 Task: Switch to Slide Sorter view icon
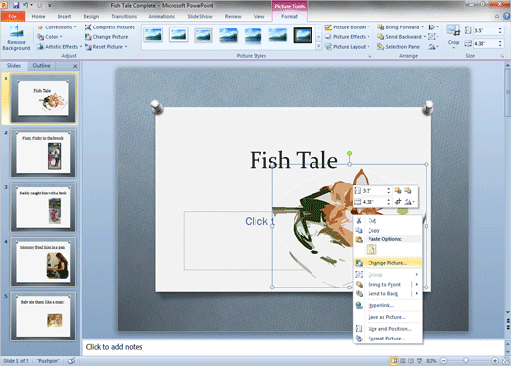pos(403,361)
